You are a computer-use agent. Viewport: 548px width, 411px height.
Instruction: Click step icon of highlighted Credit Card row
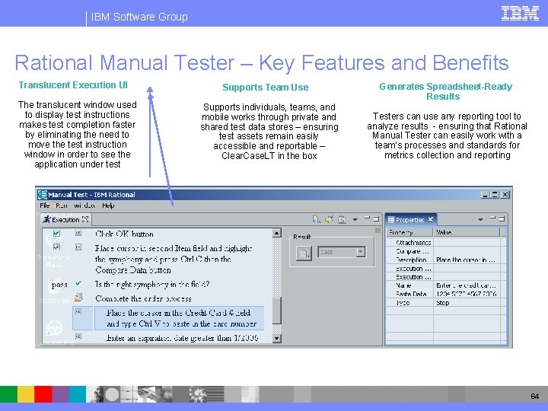[78, 311]
